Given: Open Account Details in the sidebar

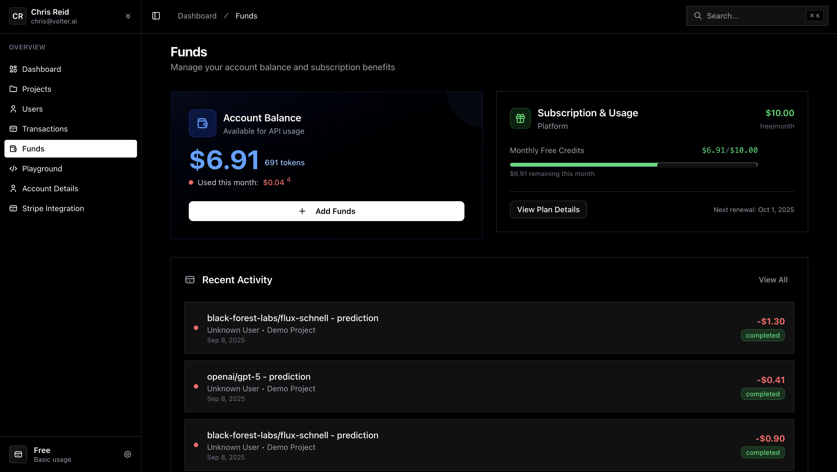Looking at the screenshot, I should pyautogui.click(x=71, y=188).
